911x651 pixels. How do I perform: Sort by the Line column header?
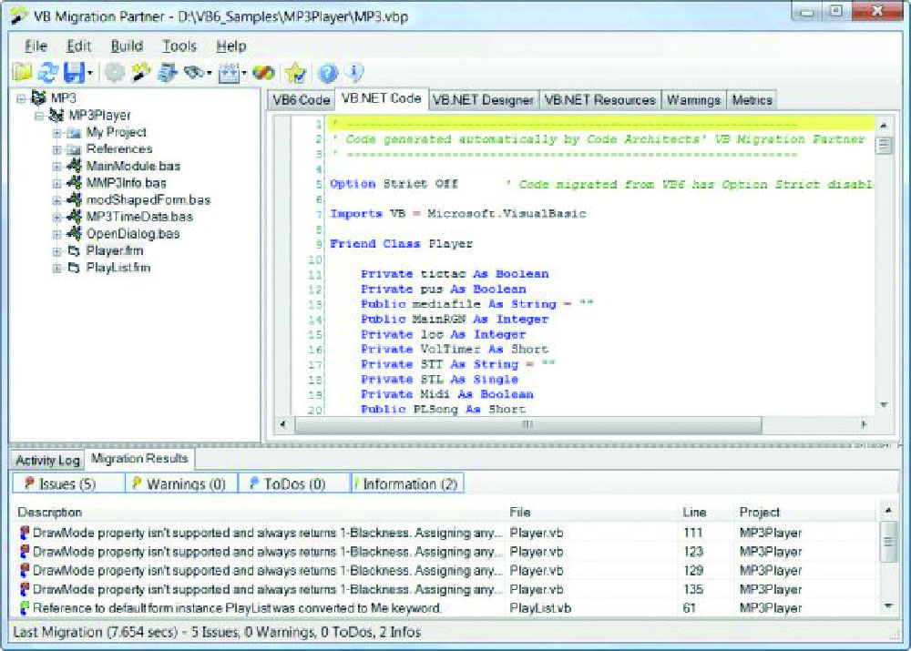(707, 513)
